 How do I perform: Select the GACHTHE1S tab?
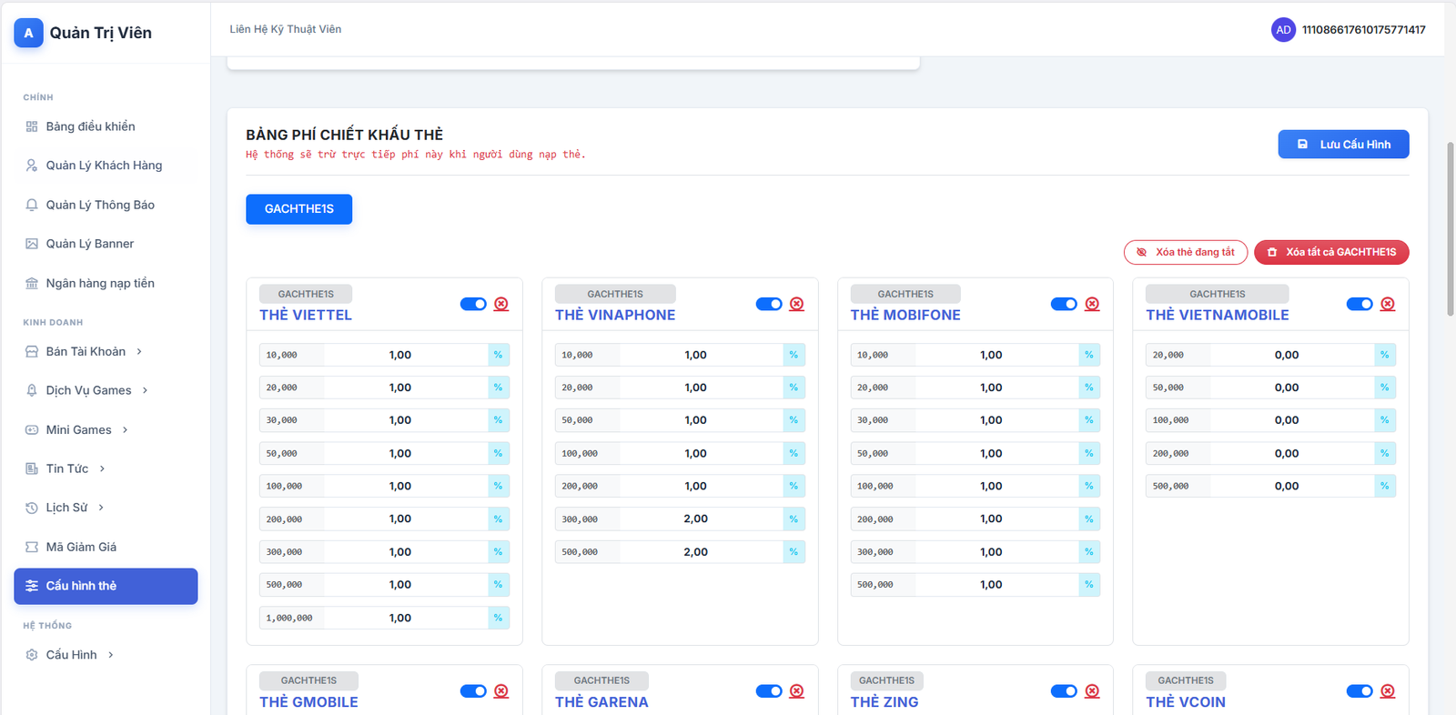298,209
